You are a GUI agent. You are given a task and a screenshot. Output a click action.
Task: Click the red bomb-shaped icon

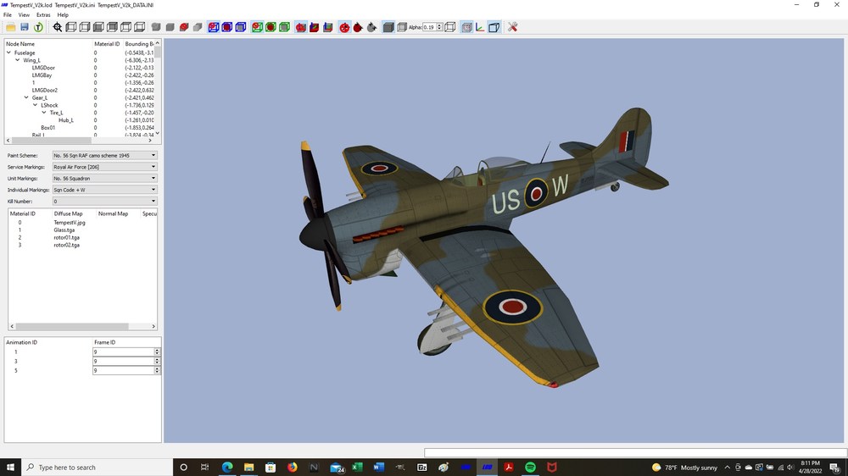click(358, 27)
